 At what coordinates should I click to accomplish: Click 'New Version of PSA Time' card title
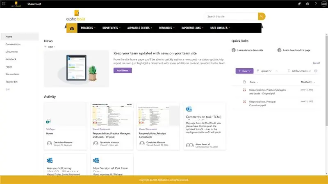pos(110,168)
